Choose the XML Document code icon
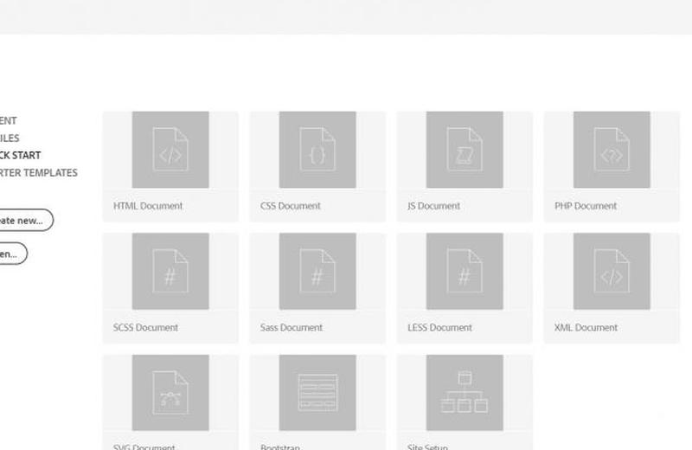 tap(612, 270)
